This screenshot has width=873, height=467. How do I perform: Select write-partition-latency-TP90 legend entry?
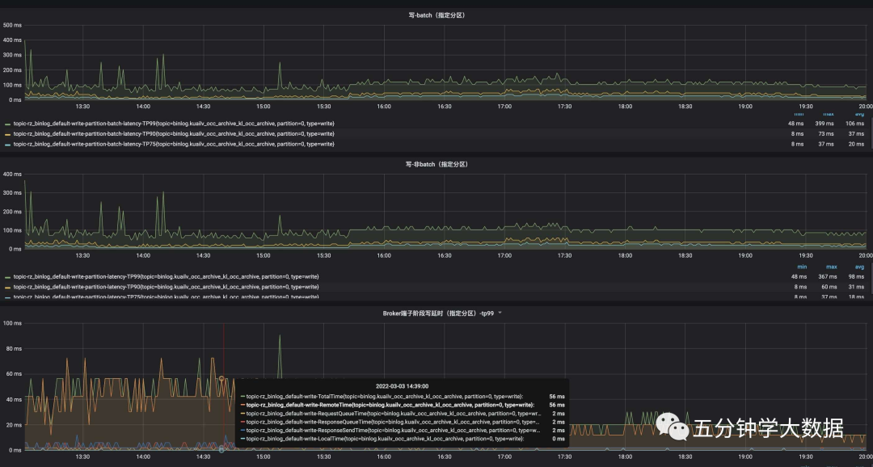tap(166, 287)
